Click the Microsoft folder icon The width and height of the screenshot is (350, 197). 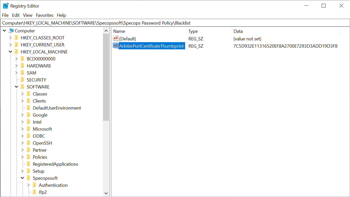coord(29,129)
